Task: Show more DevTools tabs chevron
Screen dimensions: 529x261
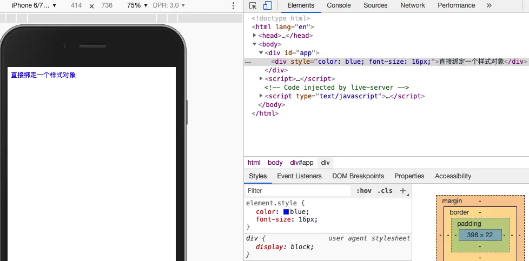Action: pyautogui.click(x=489, y=5)
